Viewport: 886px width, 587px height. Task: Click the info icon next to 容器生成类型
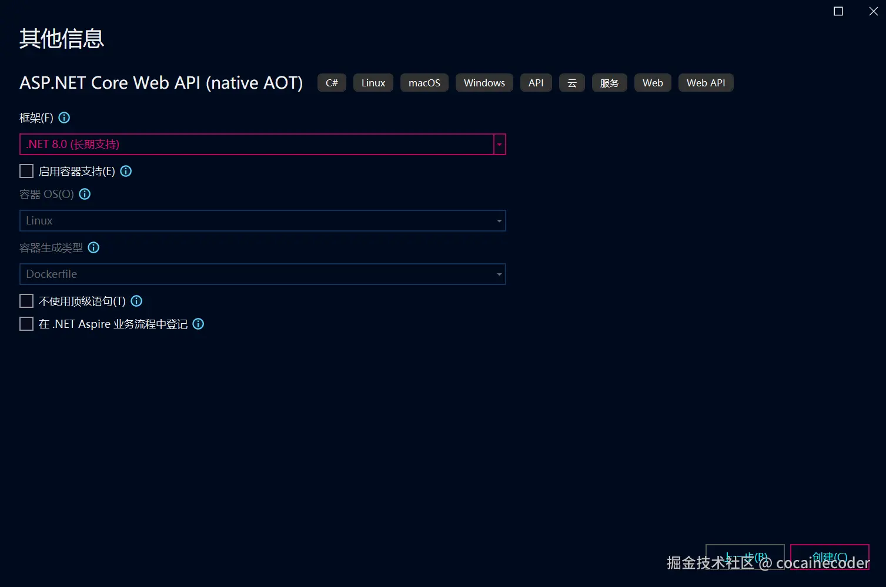tap(93, 247)
